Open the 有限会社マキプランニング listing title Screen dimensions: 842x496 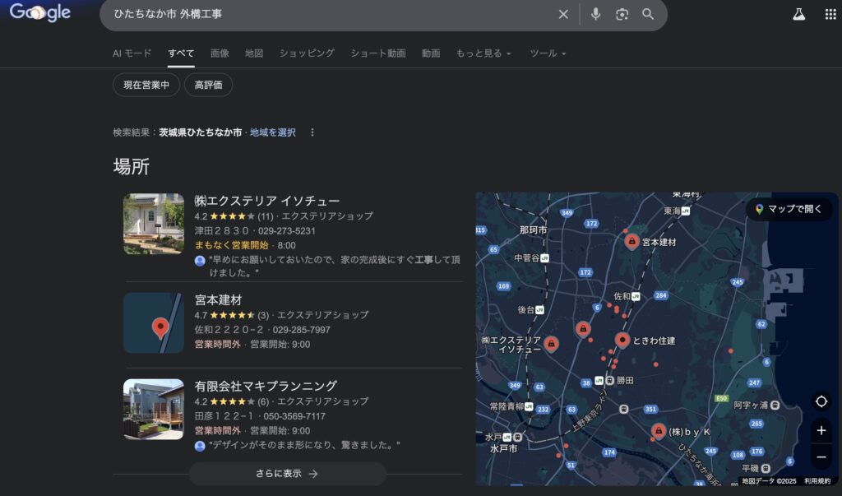click(x=266, y=386)
